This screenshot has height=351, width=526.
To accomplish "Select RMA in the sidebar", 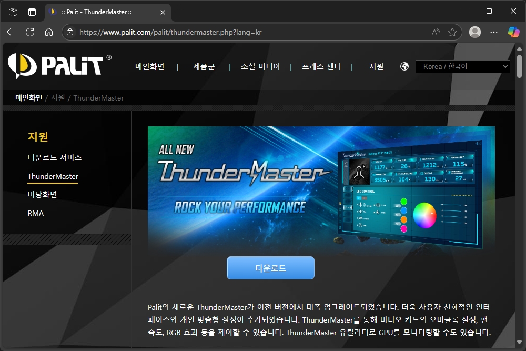I will pyautogui.click(x=36, y=213).
